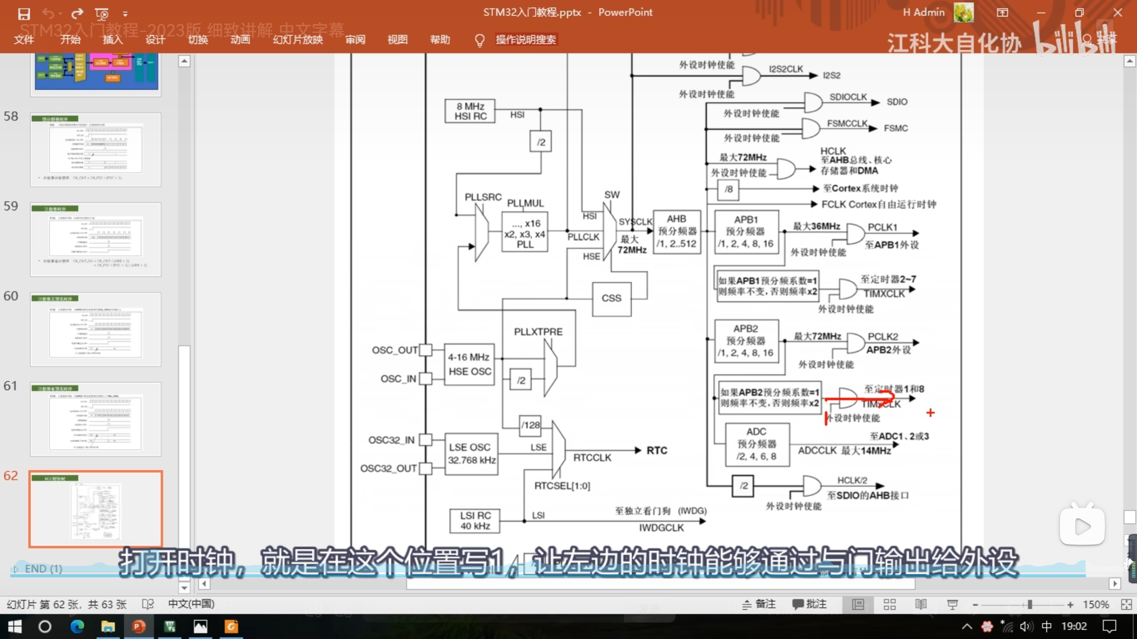Viewport: 1137px width, 639px height.
Task: Open Customize Quick Access Toolbar dropdown
Action: 125,14
